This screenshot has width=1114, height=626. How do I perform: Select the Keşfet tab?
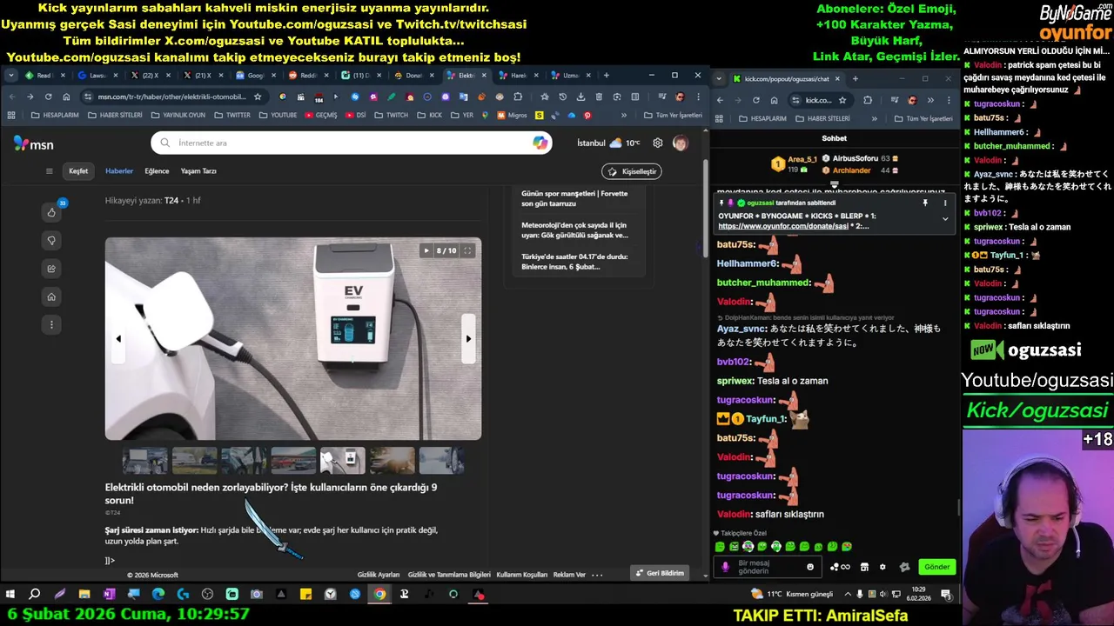(x=78, y=171)
